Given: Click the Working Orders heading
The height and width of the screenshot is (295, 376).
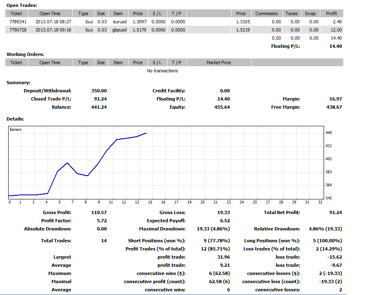Looking at the screenshot, I should [25, 54].
